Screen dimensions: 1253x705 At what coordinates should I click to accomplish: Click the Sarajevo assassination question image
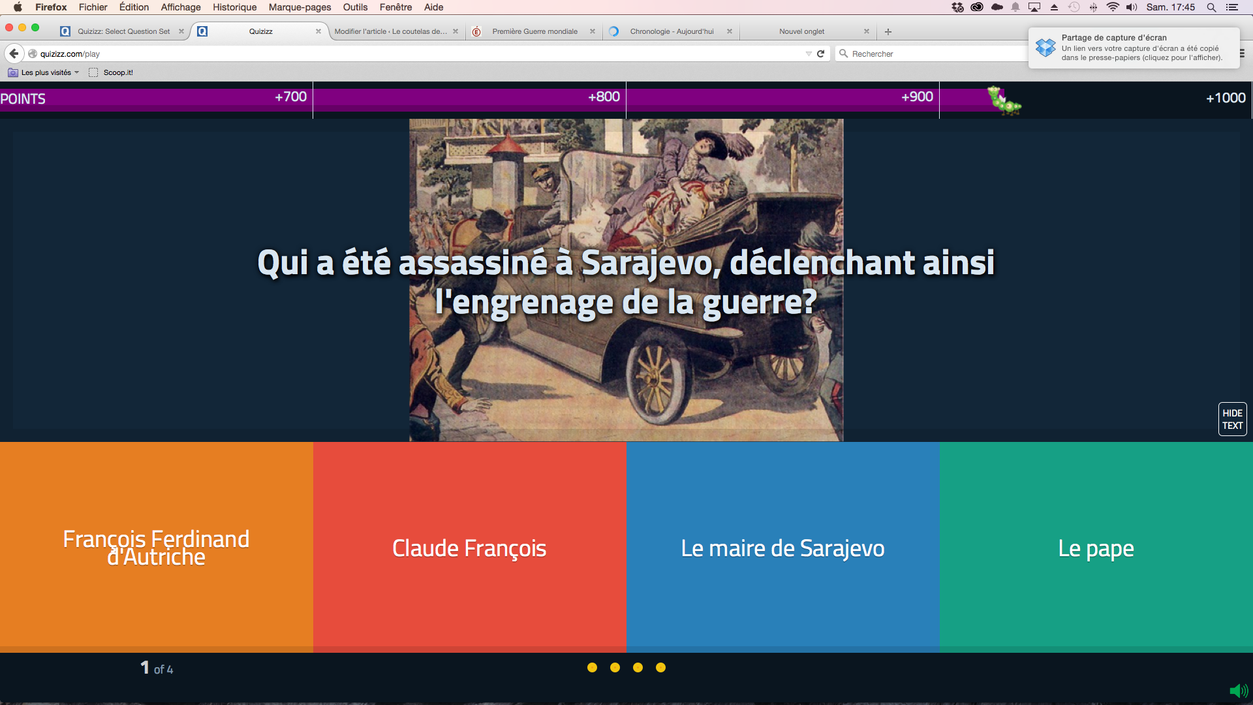(x=626, y=280)
